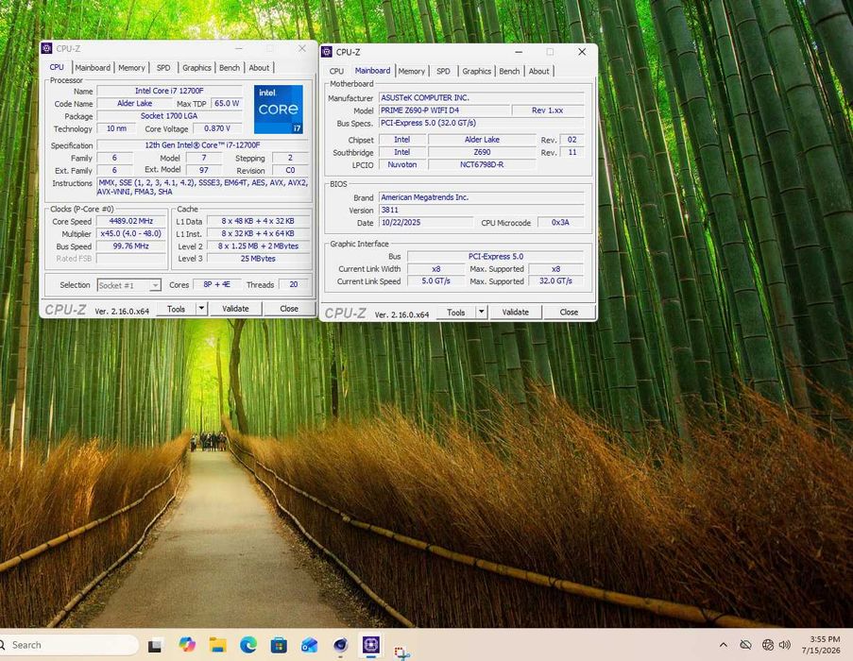Launch Copilot from the taskbar
Viewport: 853px width, 661px height.
[187, 645]
